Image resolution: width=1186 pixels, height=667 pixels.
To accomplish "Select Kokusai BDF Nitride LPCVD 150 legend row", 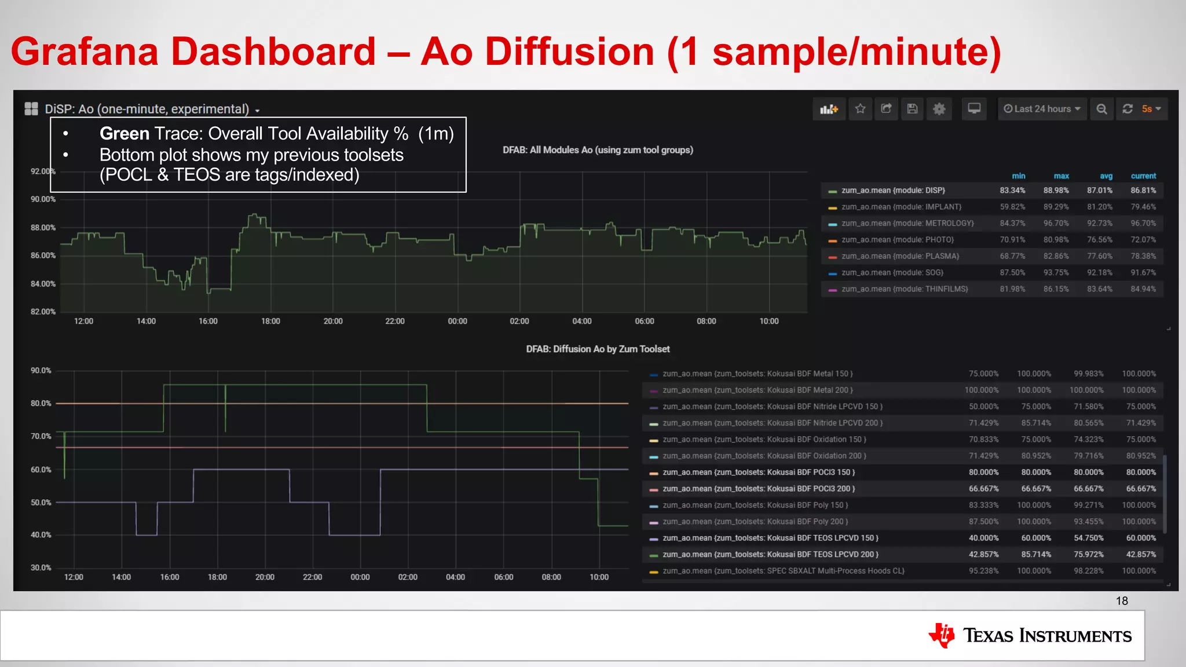I will pos(902,406).
